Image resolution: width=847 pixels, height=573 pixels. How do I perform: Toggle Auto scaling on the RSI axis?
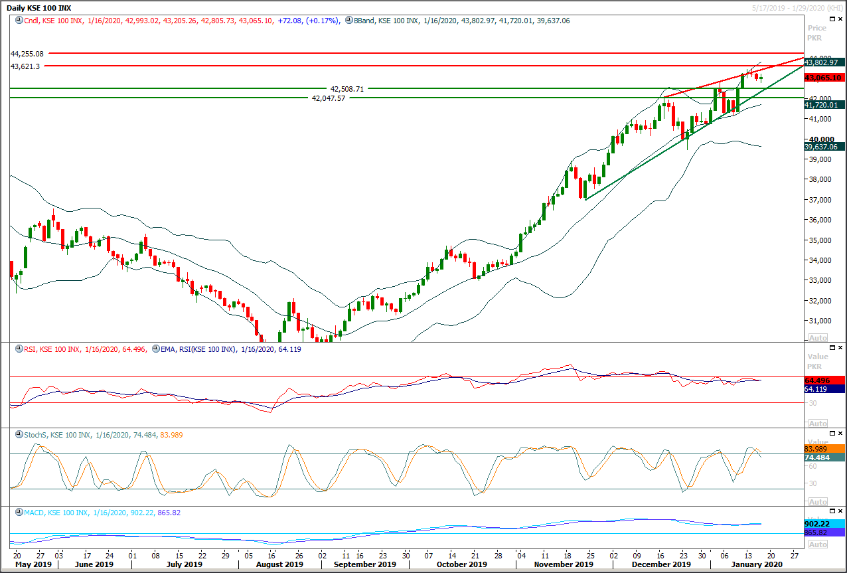pyautogui.click(x=817, y=423)
